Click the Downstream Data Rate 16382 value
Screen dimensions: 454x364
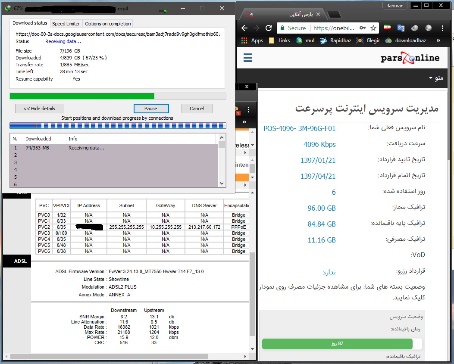point(124,327)
